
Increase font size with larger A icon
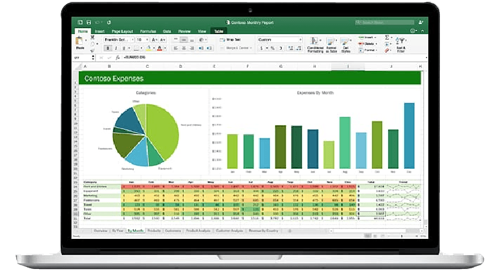pos(154,40)
